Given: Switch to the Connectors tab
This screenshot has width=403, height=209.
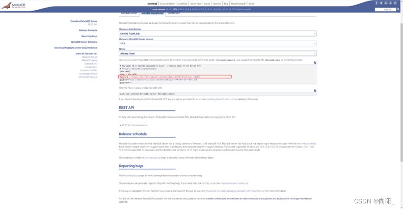Looking at the screenshot, I should click(x=174, y=13).
